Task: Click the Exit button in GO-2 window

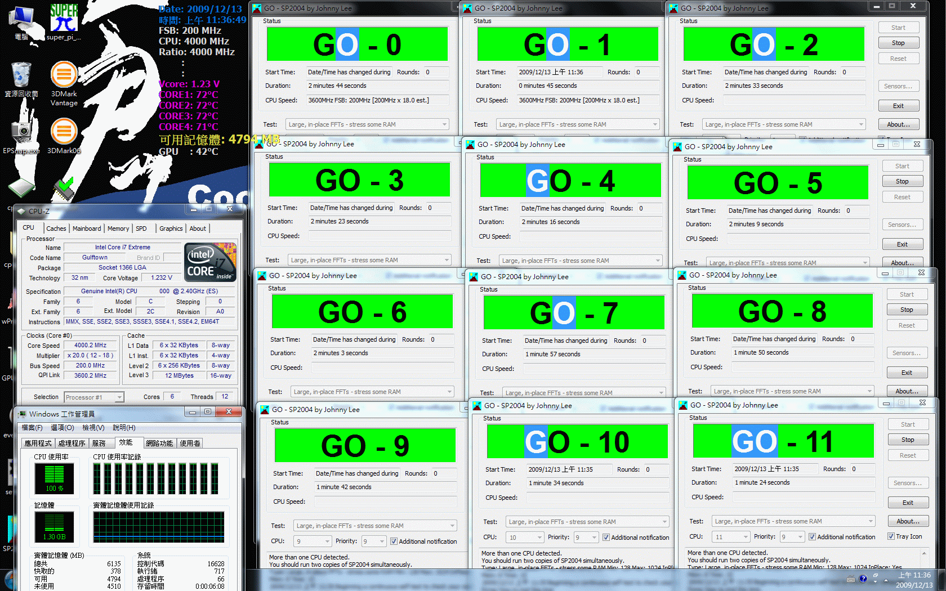Action: 898,106
